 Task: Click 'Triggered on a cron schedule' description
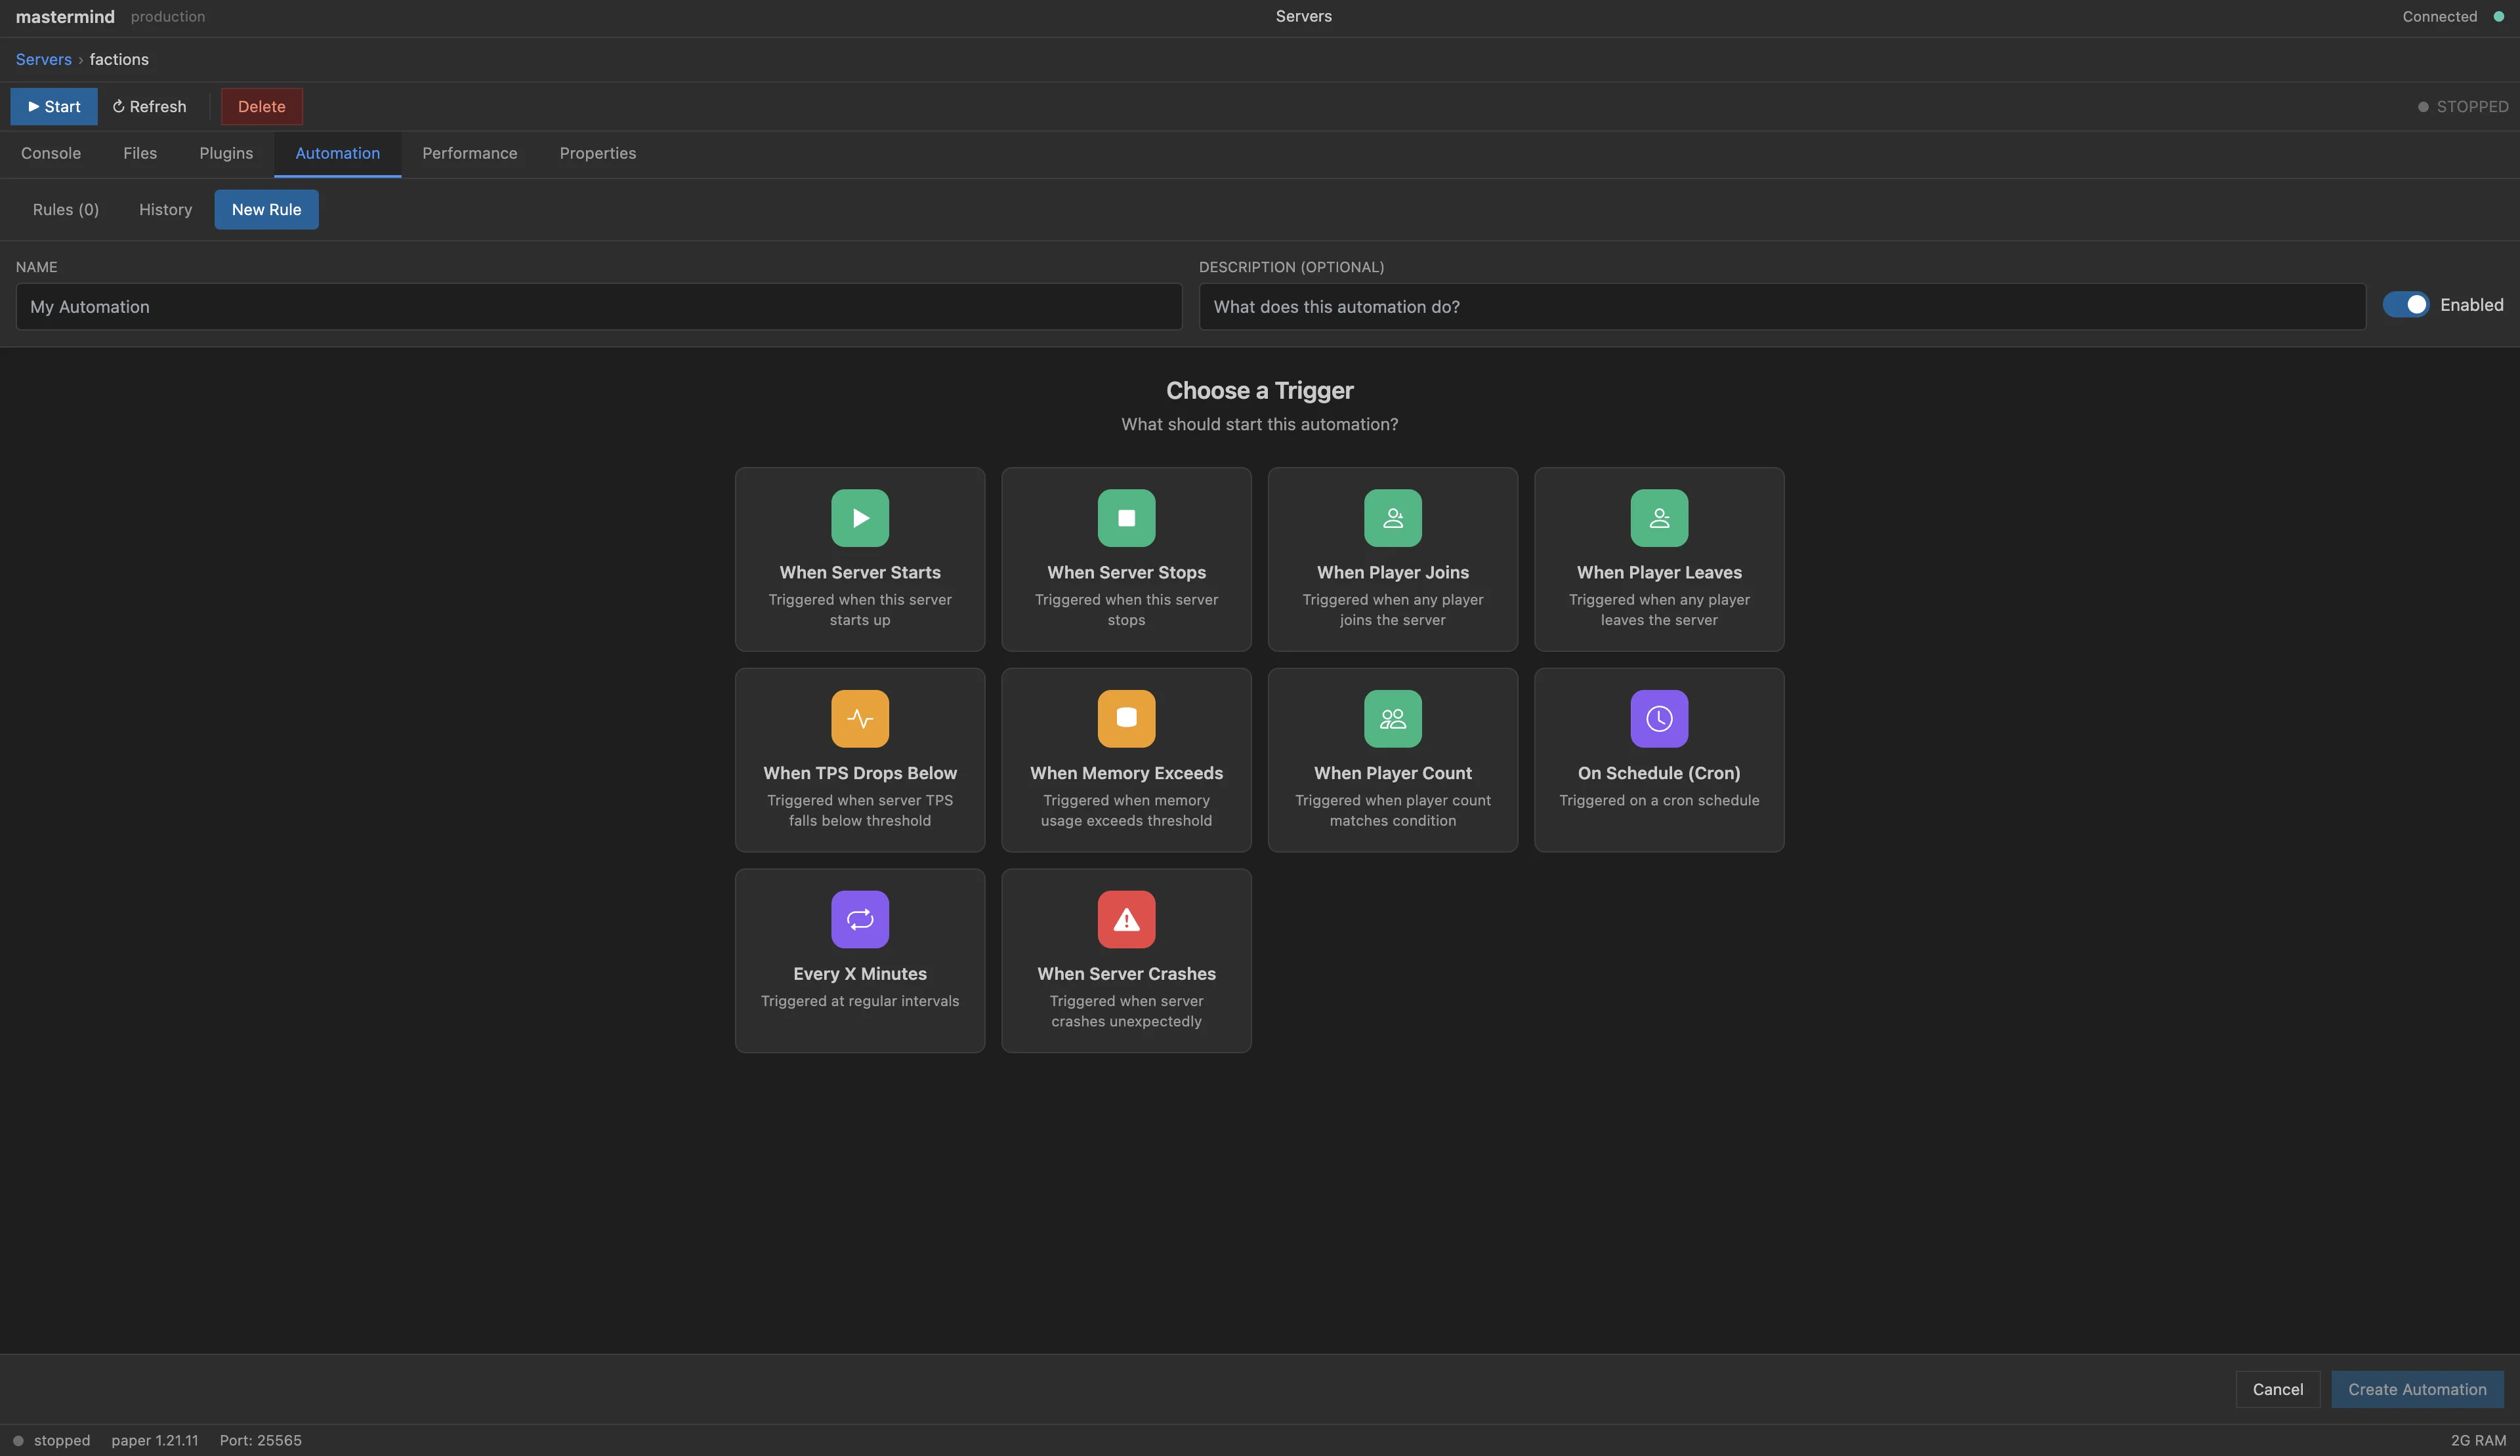1659,800
